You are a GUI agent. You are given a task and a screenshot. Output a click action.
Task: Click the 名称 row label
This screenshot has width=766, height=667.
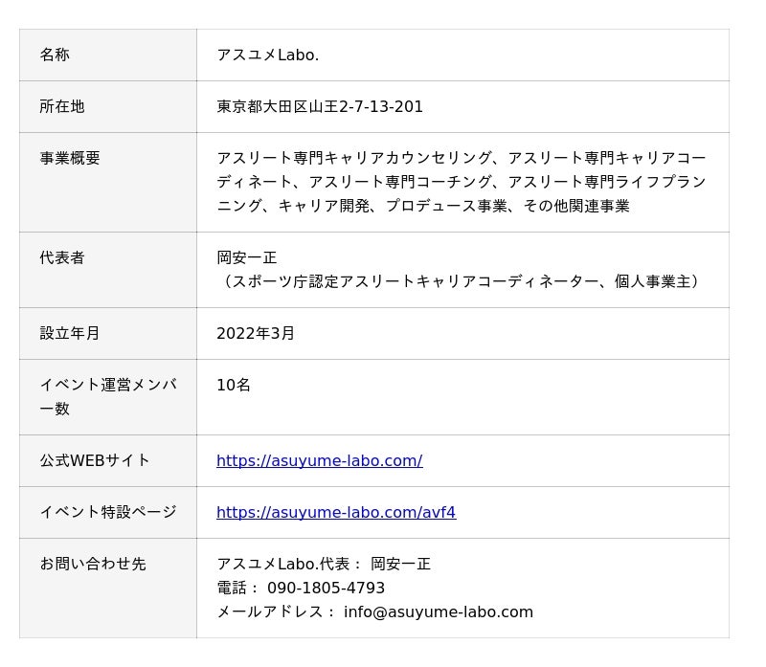tap(55, 55)
